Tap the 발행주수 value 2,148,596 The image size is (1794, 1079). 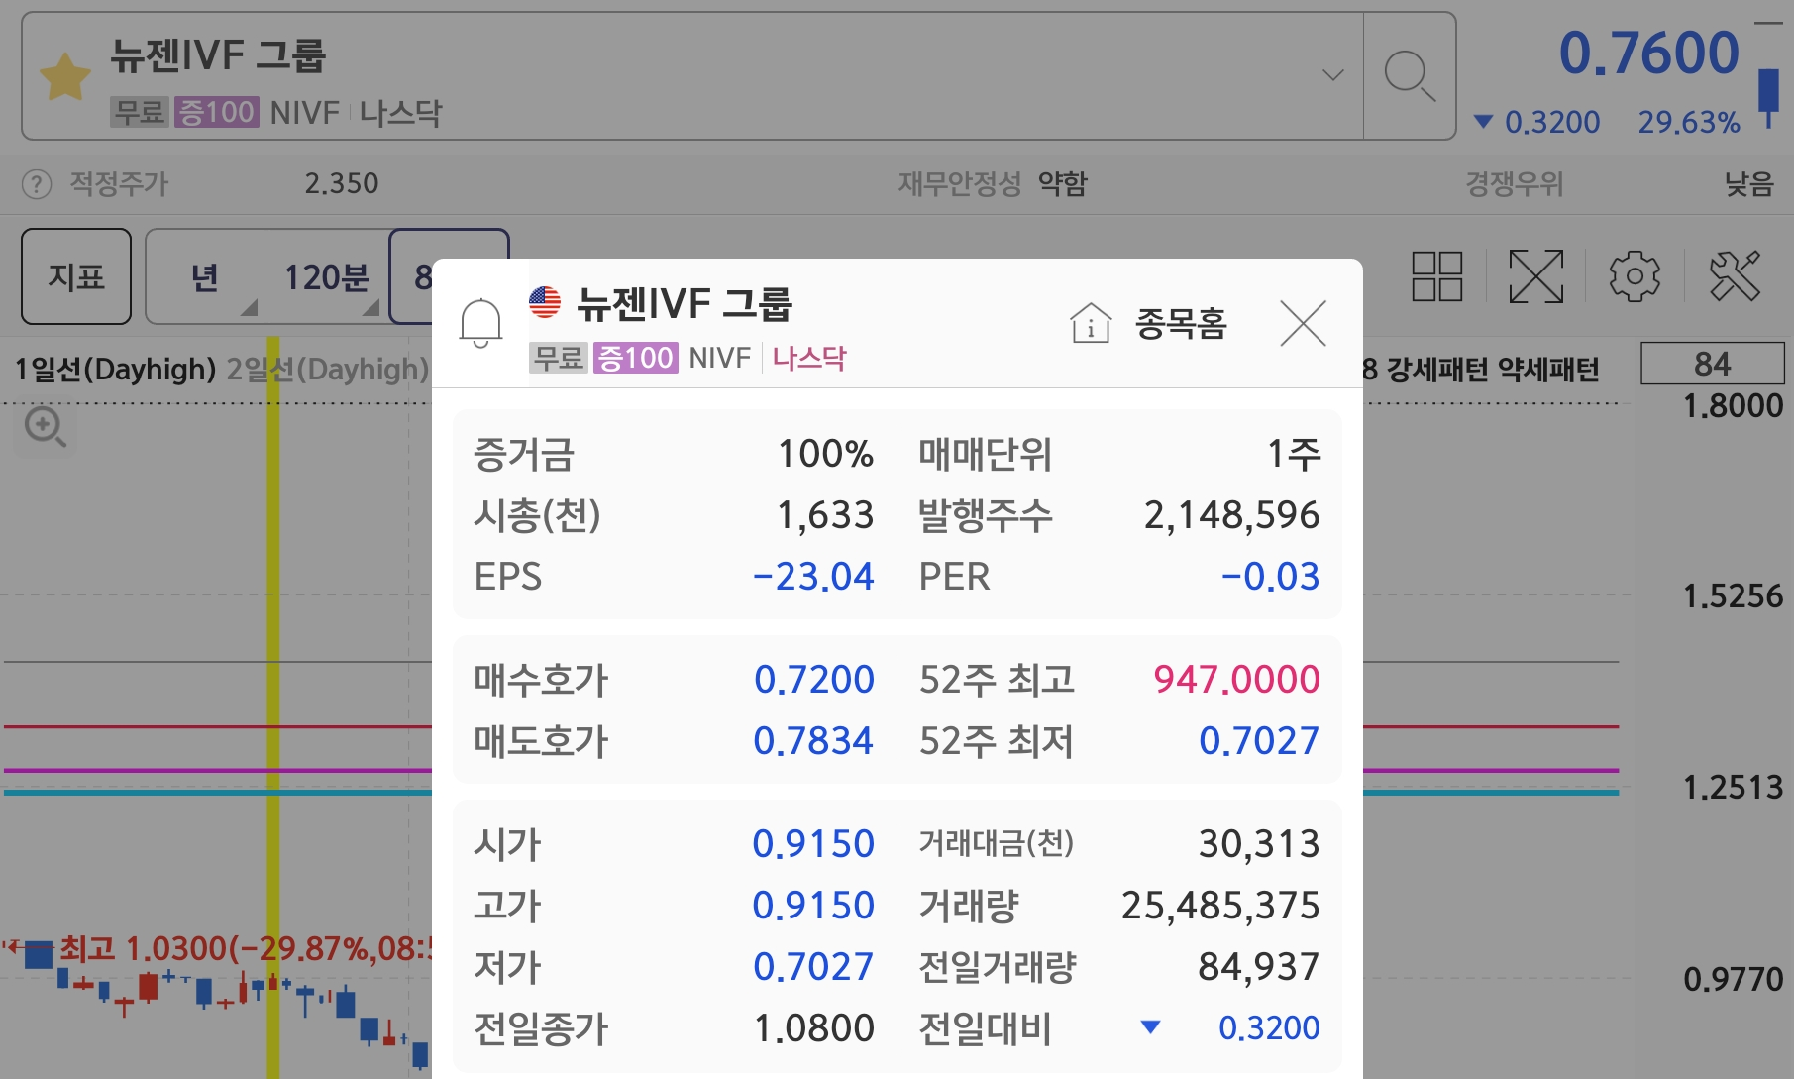tap(1231, 515)
